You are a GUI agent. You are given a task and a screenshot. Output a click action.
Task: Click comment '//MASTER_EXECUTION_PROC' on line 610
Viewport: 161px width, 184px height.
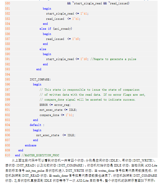click(x=40, y=155)
